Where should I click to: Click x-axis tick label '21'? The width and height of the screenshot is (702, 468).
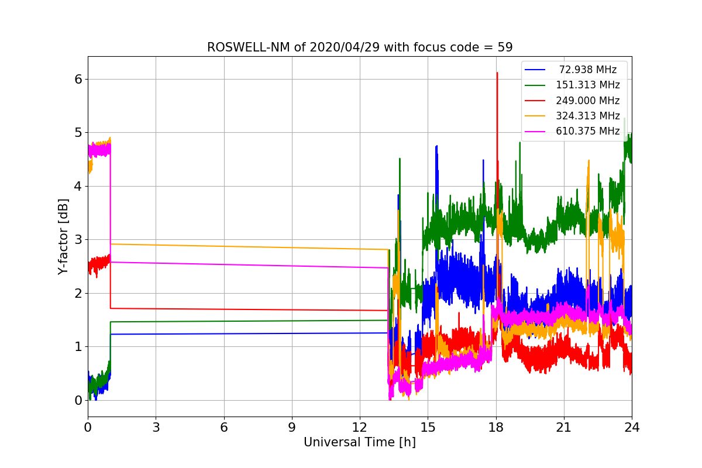coord(564,428)
